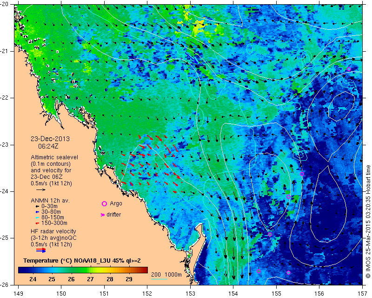Screen dimensions: 372x298
Task: Click the '30-80m' depth label
Action: [51, 212]
